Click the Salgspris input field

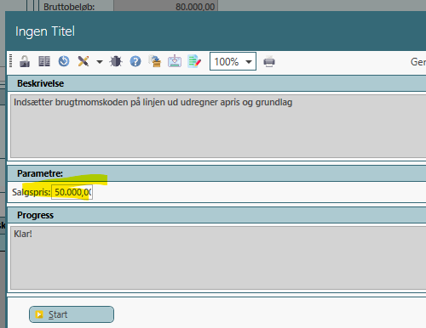click(x=72, y=192)
